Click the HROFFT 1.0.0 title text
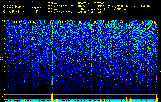 (x=20, y=2)
